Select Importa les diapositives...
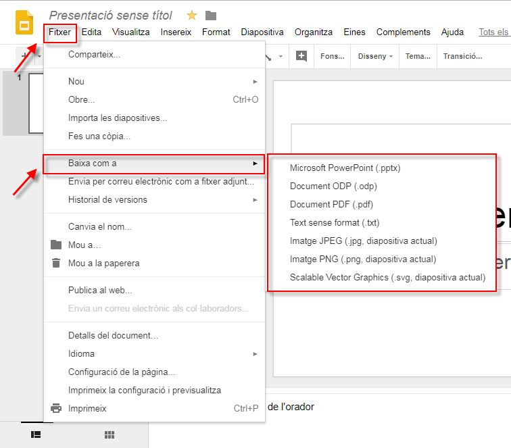This screenshot has width=511, height=448. pyautogui.click(x=154, y=118)
